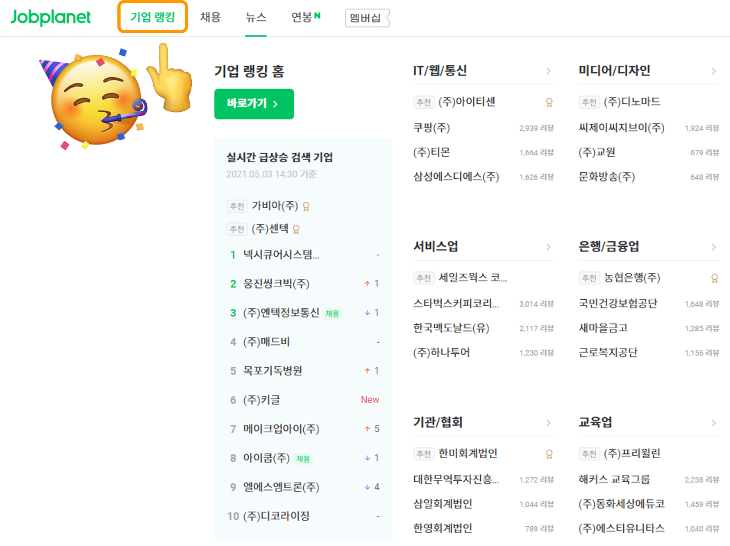Click 채용 tag next to (주)엔텍정보통신
Screen dimensions: 730x546
[x=332, y=314]
